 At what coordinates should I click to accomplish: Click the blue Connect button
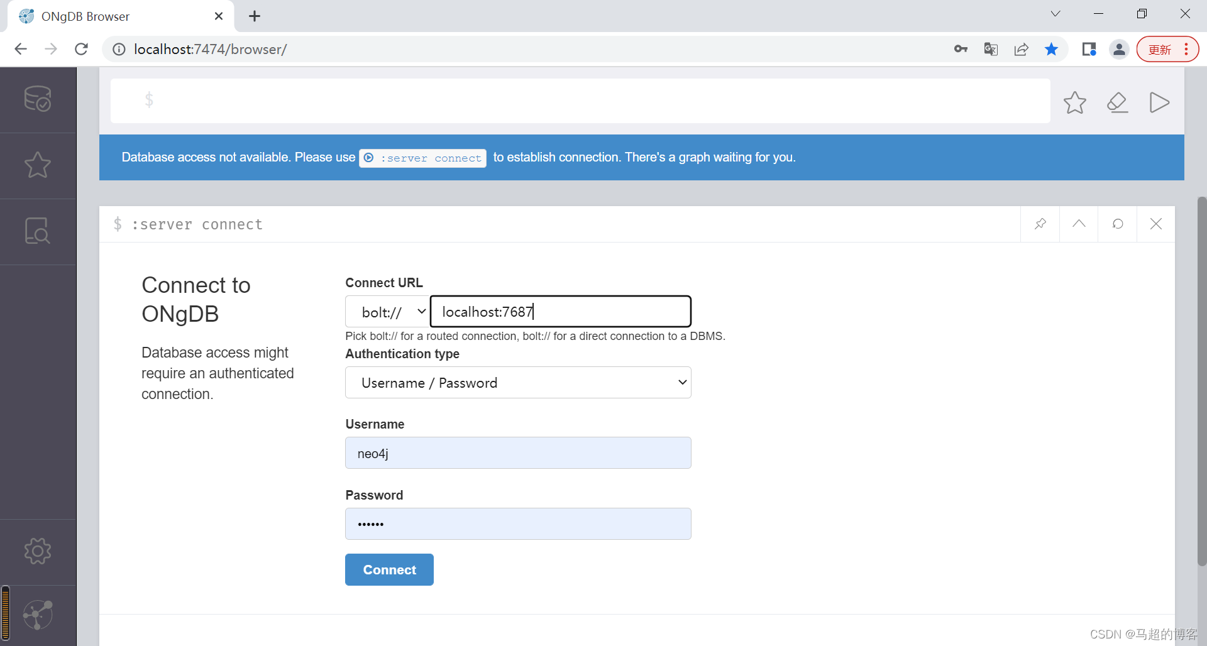389,570
